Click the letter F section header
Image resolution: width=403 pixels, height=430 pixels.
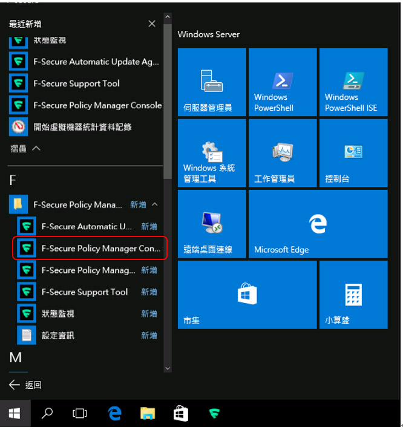pyautogui.click(x=13, y=180)
